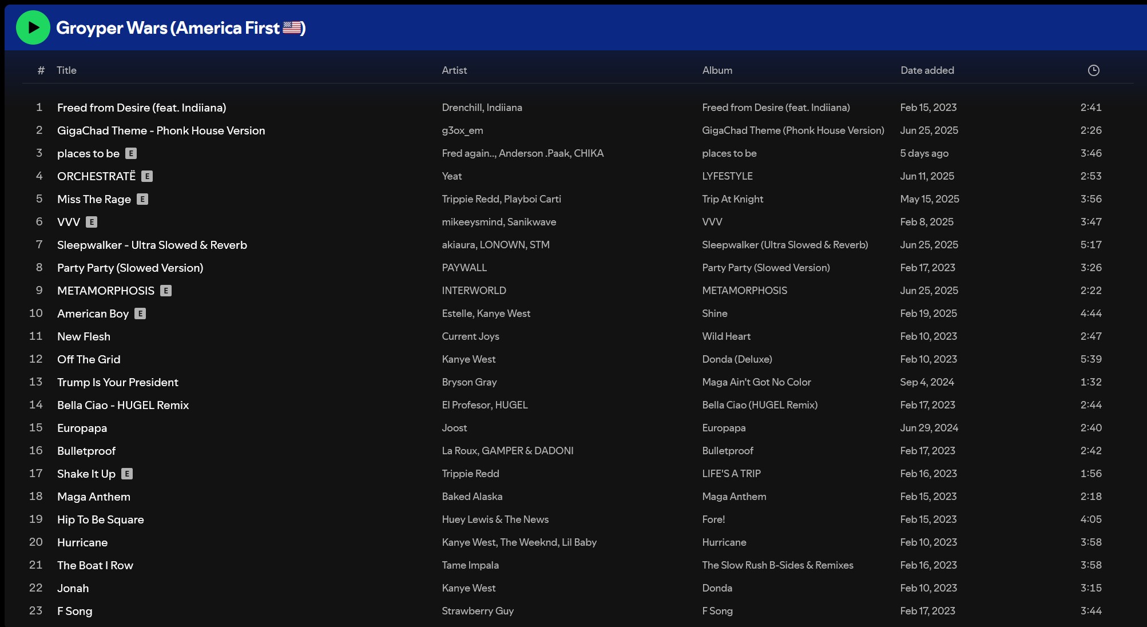Open artist Joost
The image size is (1147, 627).
(454, 428)
